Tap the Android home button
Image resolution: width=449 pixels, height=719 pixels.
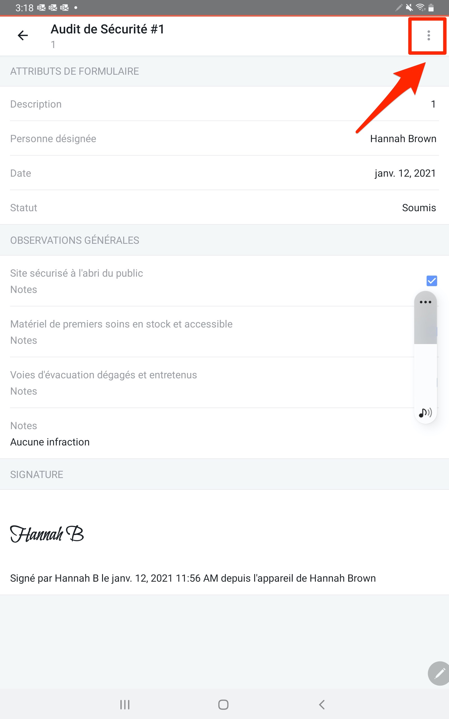coord(223,704)
